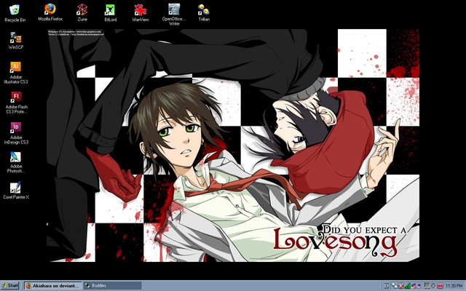Screen dimensions: 466x291
Task: Click the disconnected network tray icon with red X
Action: pyautogui.click(x=414, y=286)
